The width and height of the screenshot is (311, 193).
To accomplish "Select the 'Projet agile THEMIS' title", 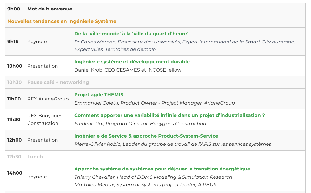I will point(99,95).
